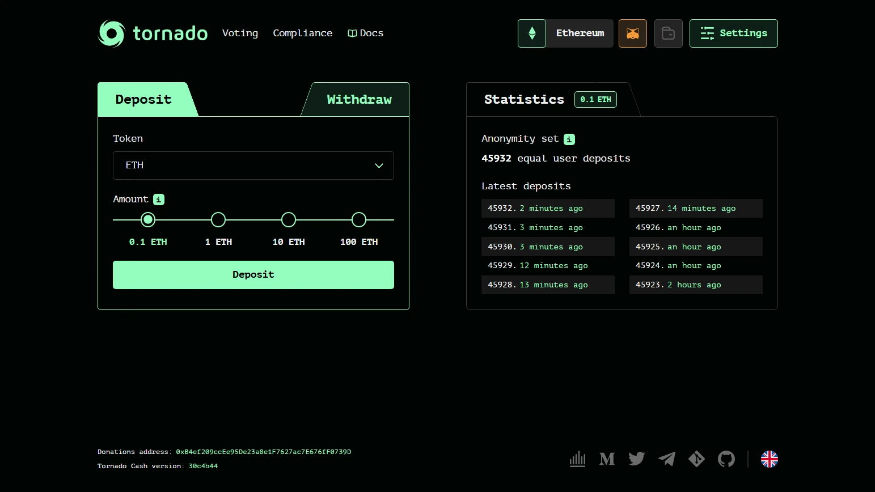Viewport: 875px width, 492px height.
Task: Switch to the Withdraw tab
Action: point(358,100)
